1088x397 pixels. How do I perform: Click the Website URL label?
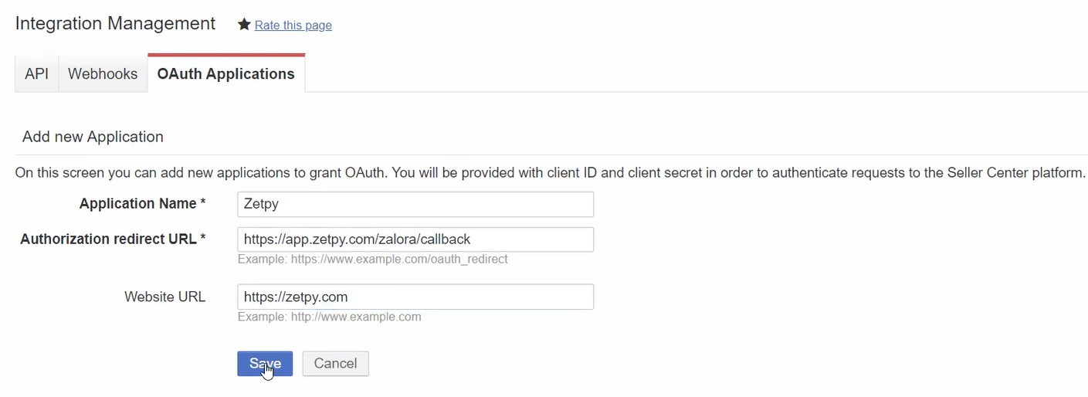(164, 297)
